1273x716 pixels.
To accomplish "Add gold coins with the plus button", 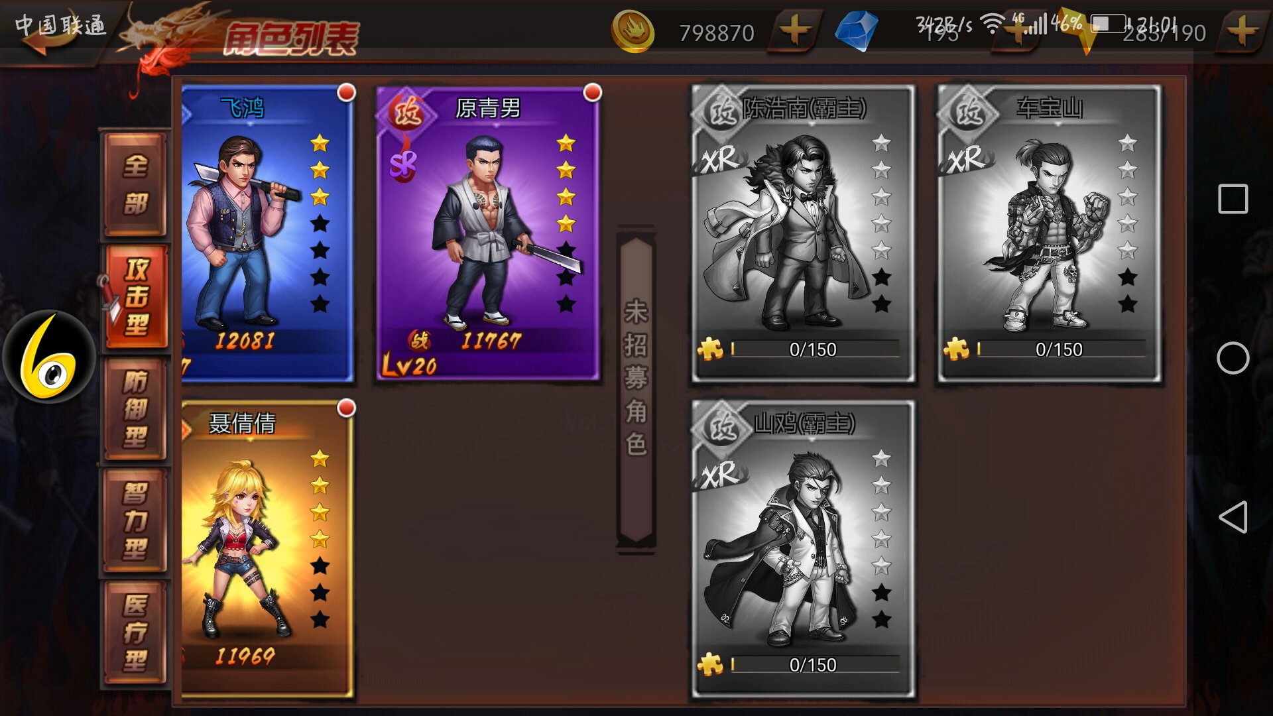I will click(794, 30).
